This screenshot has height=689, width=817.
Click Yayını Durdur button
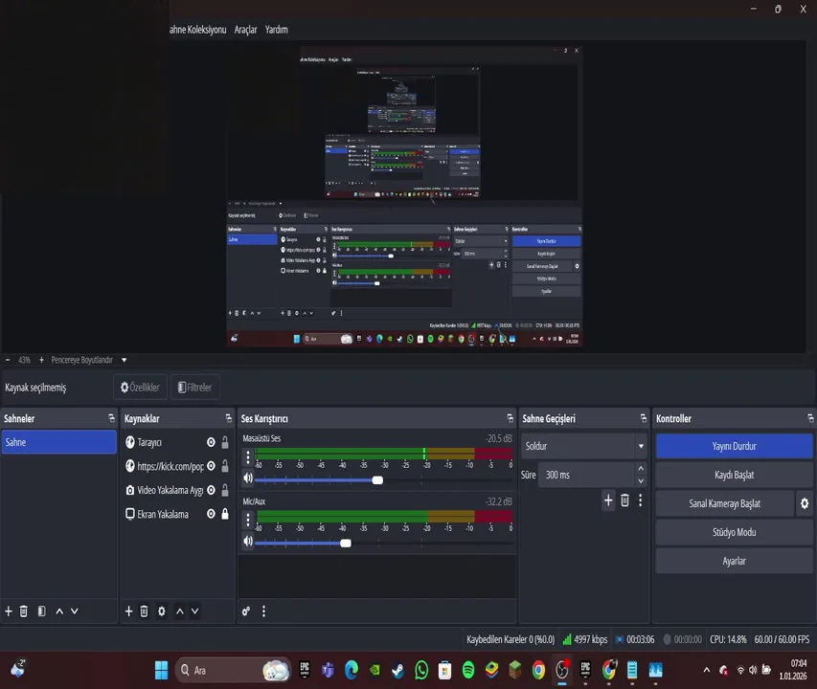pos(735,446)
